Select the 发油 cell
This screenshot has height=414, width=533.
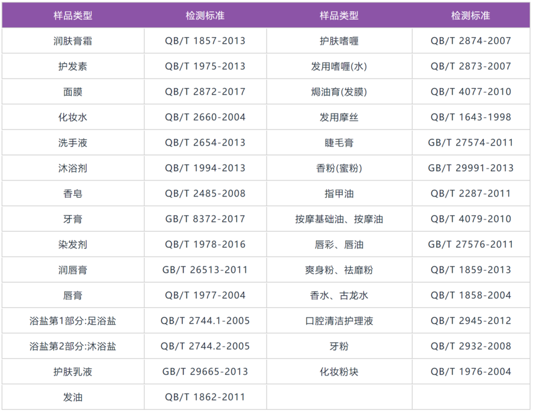point(73,397)
